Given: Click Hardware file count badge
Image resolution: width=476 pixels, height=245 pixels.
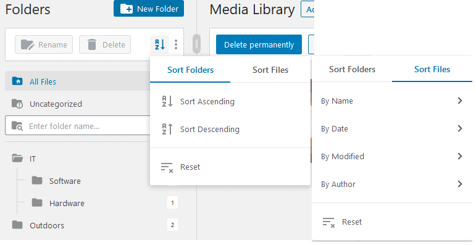Looking at the screenshot, I should click(172, 203).
